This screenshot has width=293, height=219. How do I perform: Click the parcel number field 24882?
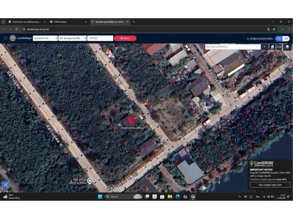[x=100, y=38]
